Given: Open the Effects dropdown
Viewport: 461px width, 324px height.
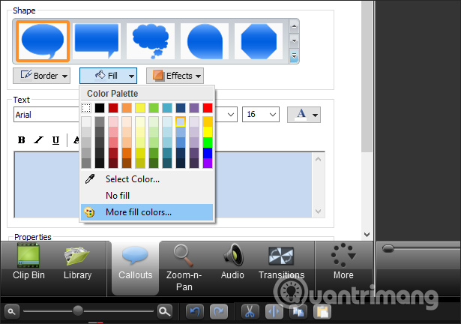Looking at the screenshot, I should 175,76.
